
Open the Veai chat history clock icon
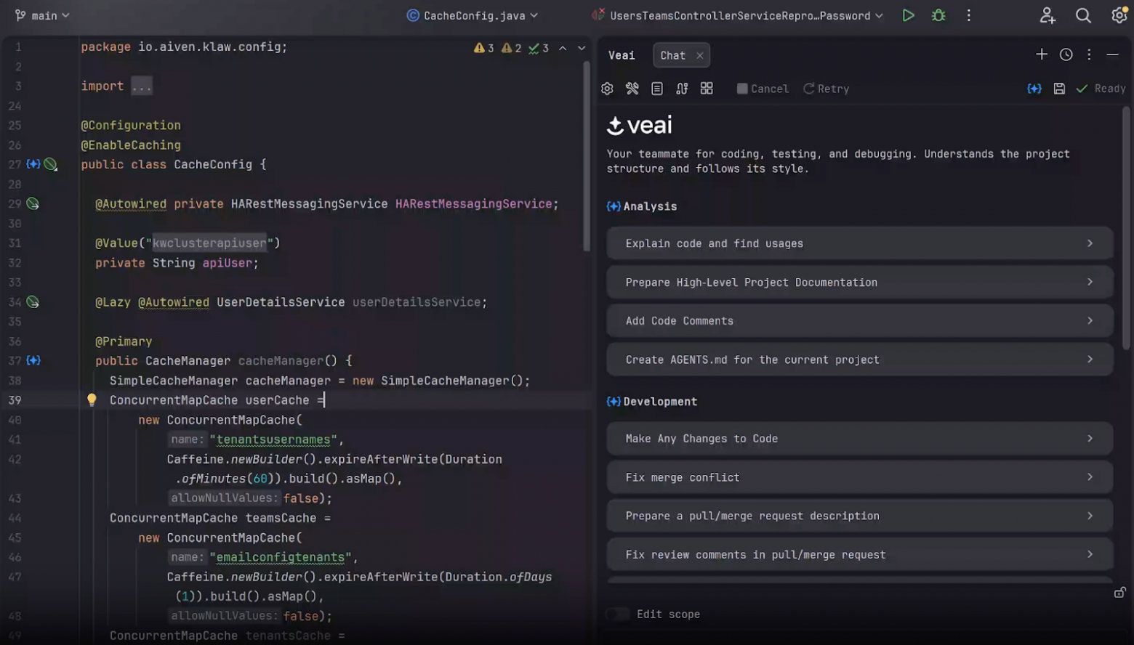point(1066,54)
